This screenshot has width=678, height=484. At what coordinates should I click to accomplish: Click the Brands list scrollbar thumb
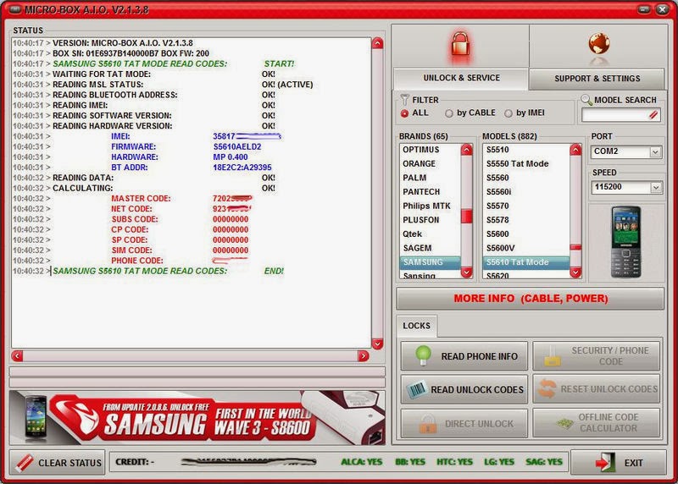(x=467, y=216)
